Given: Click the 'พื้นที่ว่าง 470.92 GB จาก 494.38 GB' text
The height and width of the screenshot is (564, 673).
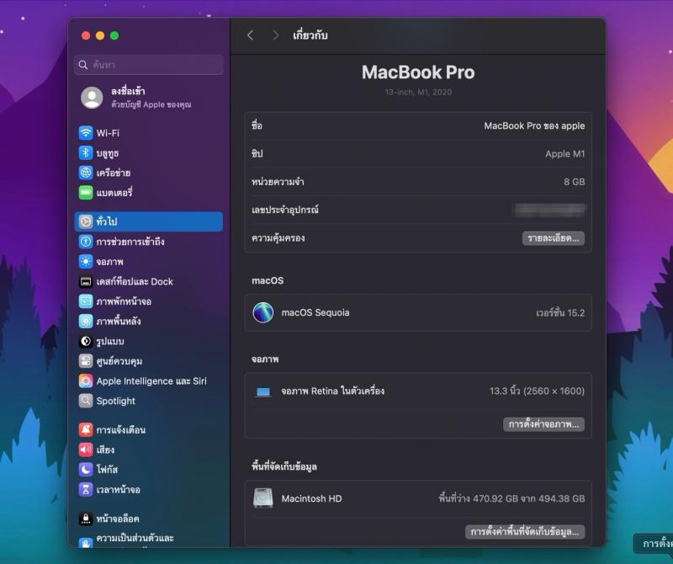Looking at the screenshot, I should click(511, 498).
